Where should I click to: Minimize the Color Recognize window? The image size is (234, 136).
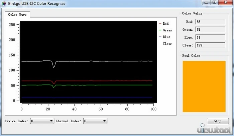[x=206, y=2]
